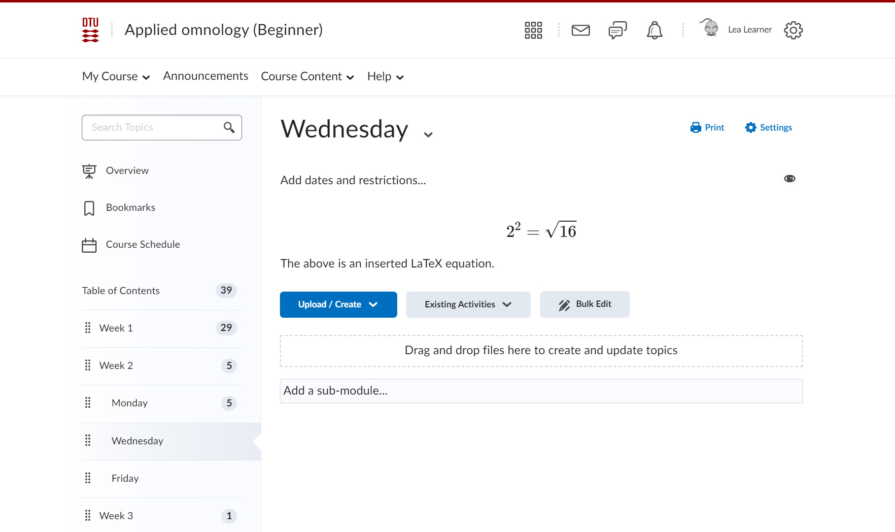Screen dimensions: 895x532
Task: Open admin tools gear icon
Action: tap(793, 30)
